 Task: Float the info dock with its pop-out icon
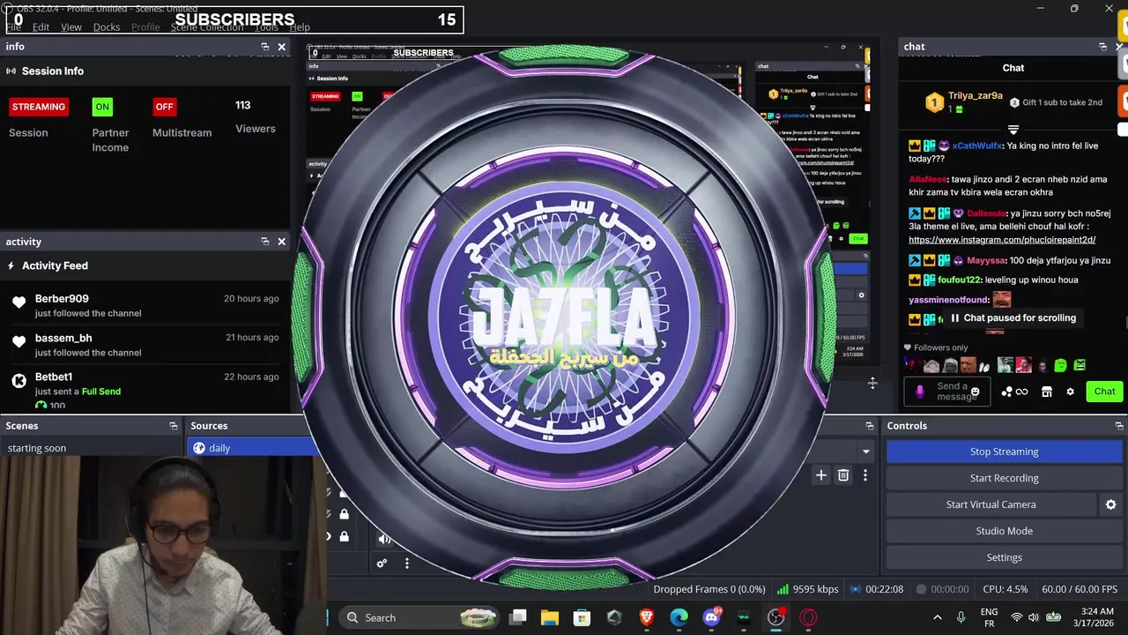pos(264,47)
